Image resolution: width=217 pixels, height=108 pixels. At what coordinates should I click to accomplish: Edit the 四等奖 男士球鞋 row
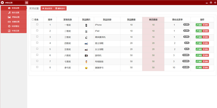199,43
